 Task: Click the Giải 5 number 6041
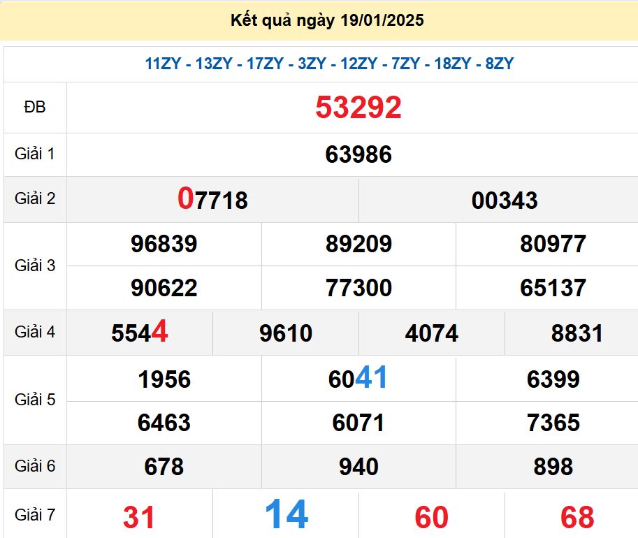[x=358, y=379]
